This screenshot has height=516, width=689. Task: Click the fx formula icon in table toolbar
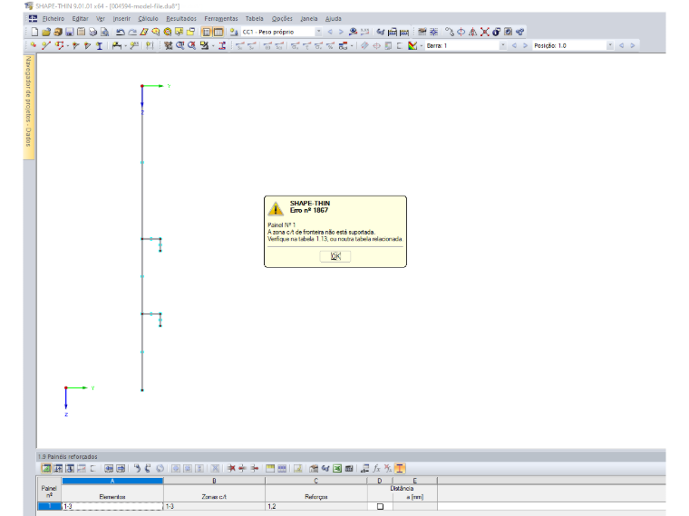376,469
